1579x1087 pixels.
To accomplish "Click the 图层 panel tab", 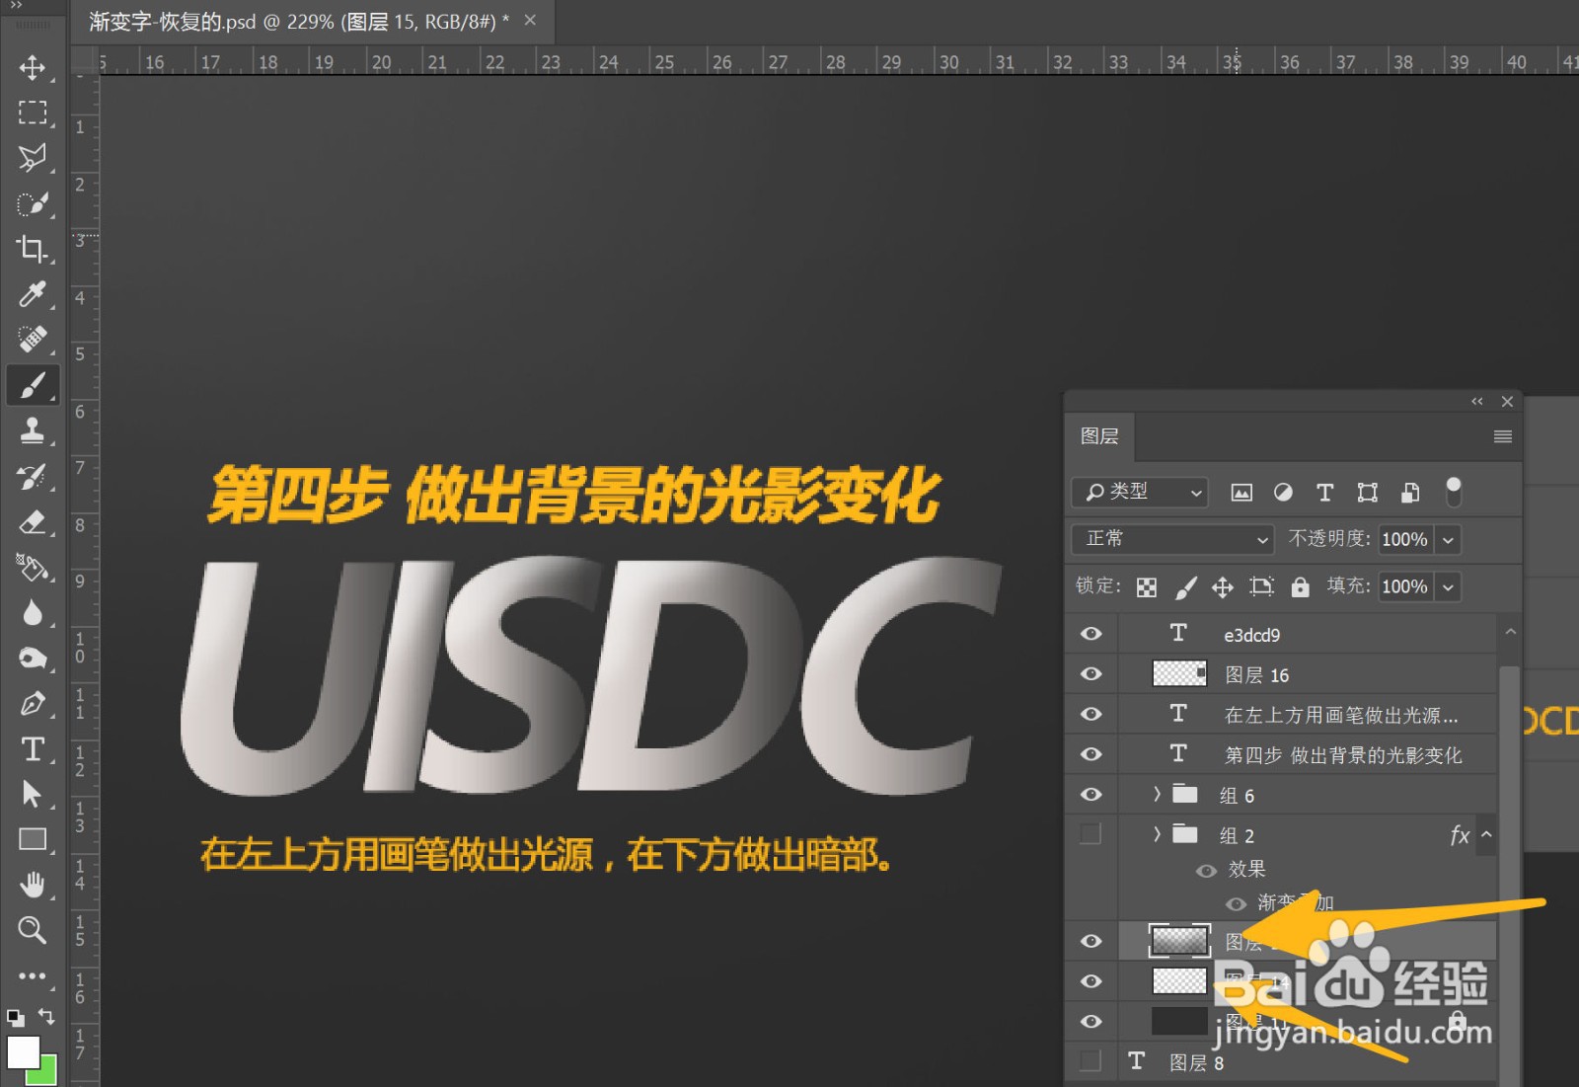I will [1098, 435].
